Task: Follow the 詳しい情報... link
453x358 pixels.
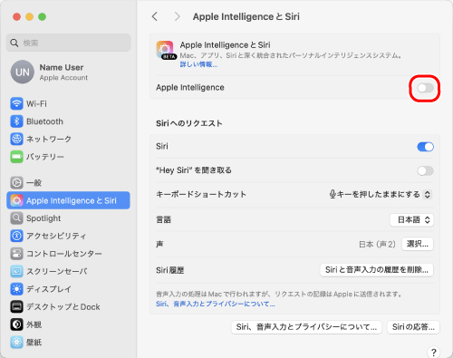Action: [x=198, y=64]
